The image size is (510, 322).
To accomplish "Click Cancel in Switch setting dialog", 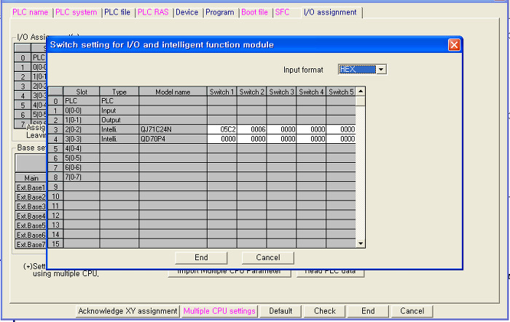I will (267, 258).
